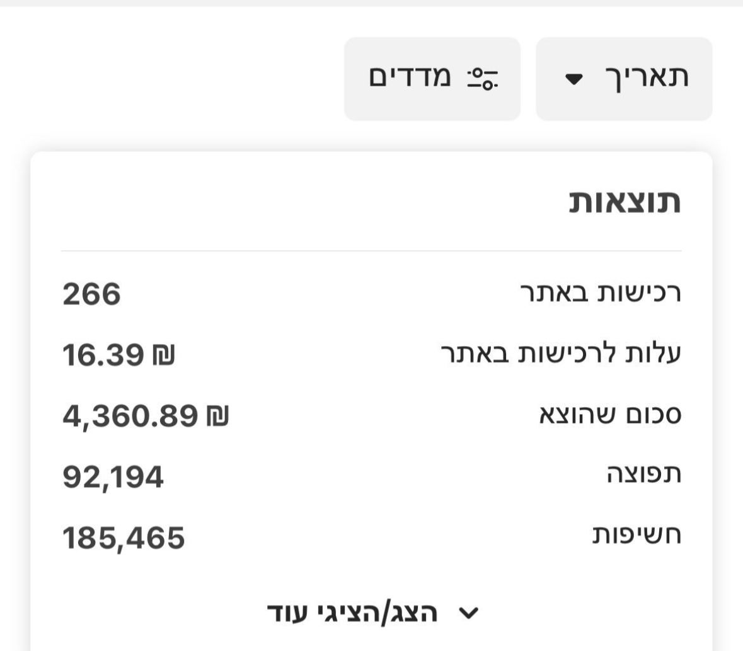
Task: Select the 92,194 reach value
Action: coord(113,477)
